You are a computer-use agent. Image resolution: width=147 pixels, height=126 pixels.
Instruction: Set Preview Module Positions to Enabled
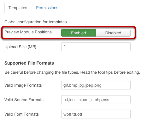click(x=79, y=33)
